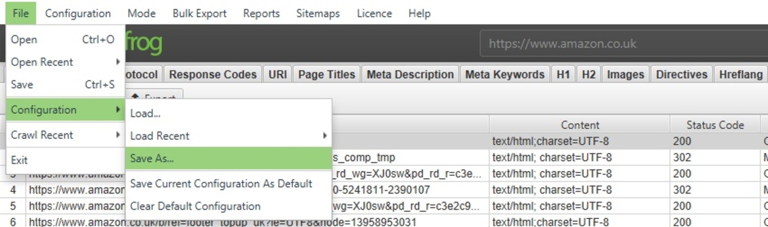Viewport: 768px width, 227px height.
Task: Select Clear Default Configuration
Action: [195, 206]
